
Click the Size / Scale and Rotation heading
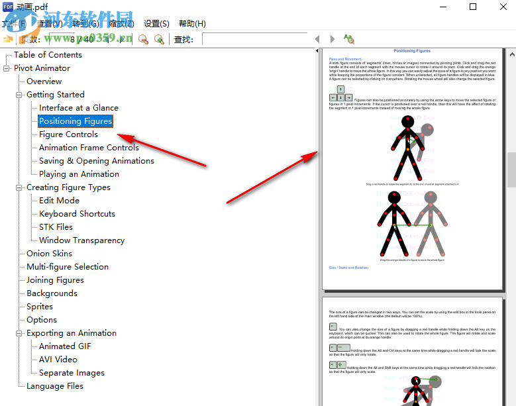pos(348,268)
